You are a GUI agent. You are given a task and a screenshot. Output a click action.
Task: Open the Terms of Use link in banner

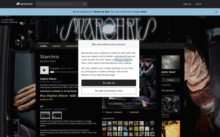(x=101, y=12)
